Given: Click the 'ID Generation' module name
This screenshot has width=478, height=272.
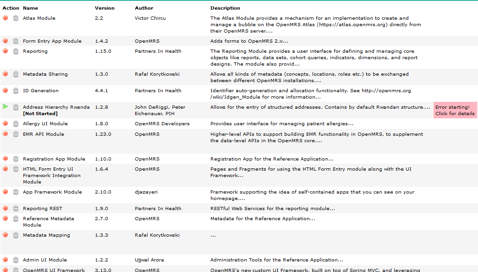Looking at the screenshot, I should [x=40, y=91].
